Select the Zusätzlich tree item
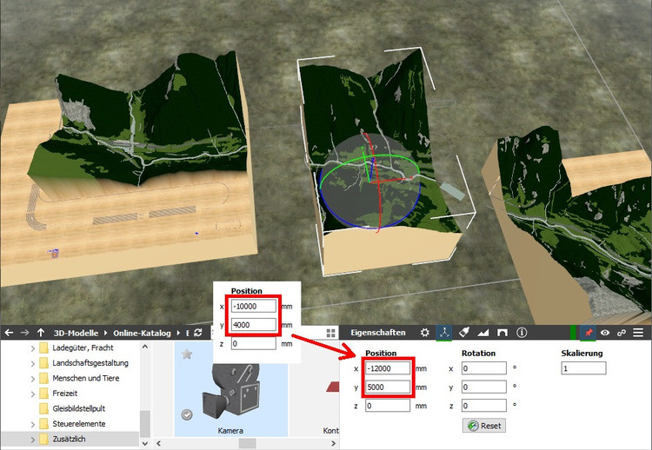Image resolution: width=652 pixels, height=450 pixels. coord(69,439)
